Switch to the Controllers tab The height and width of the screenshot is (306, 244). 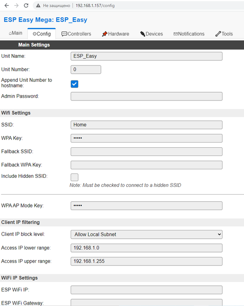pyautogui.click(x=76, y=34)
